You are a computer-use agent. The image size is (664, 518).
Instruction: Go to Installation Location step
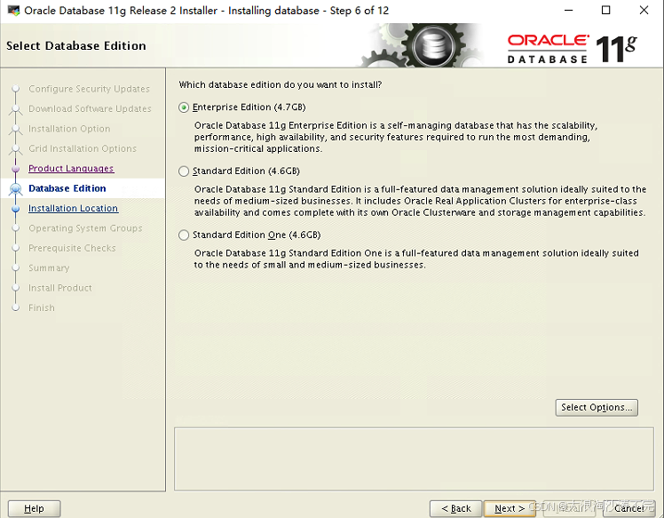[x=74, y=208]
